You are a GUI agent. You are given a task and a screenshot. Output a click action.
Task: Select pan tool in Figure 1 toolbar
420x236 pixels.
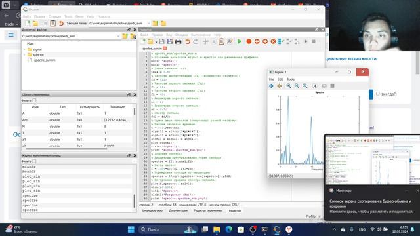[271, 86]
